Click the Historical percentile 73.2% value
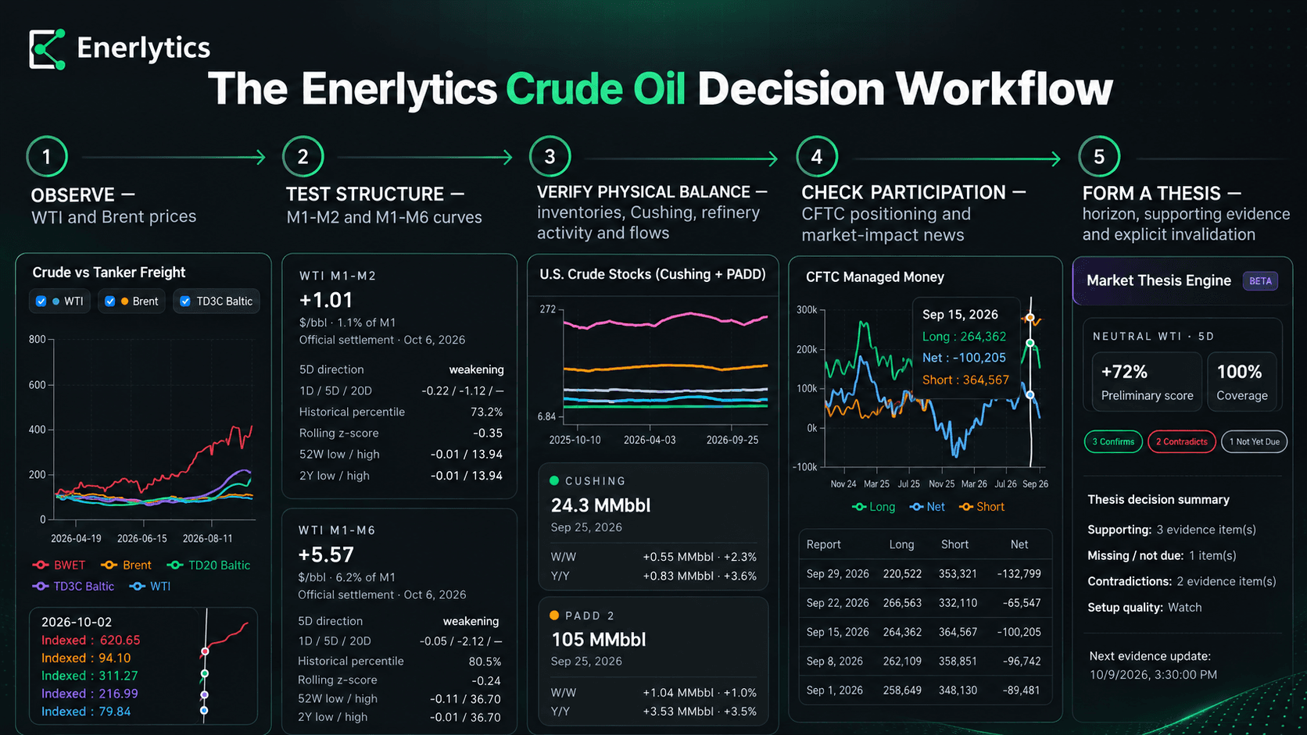This screenshot has width=1307, height=735. tap(486, 412)
